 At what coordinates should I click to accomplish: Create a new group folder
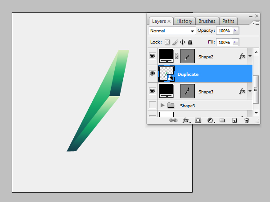(222, 120)
